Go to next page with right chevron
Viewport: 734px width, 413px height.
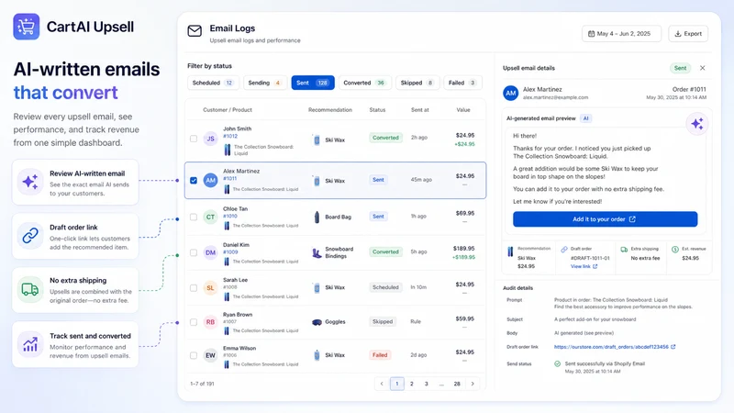tap(473, 384)
